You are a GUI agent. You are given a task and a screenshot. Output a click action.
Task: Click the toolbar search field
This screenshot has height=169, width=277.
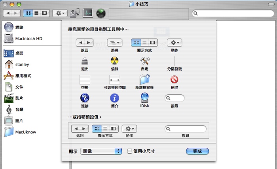pyautogui.click(x=233, y=13)
